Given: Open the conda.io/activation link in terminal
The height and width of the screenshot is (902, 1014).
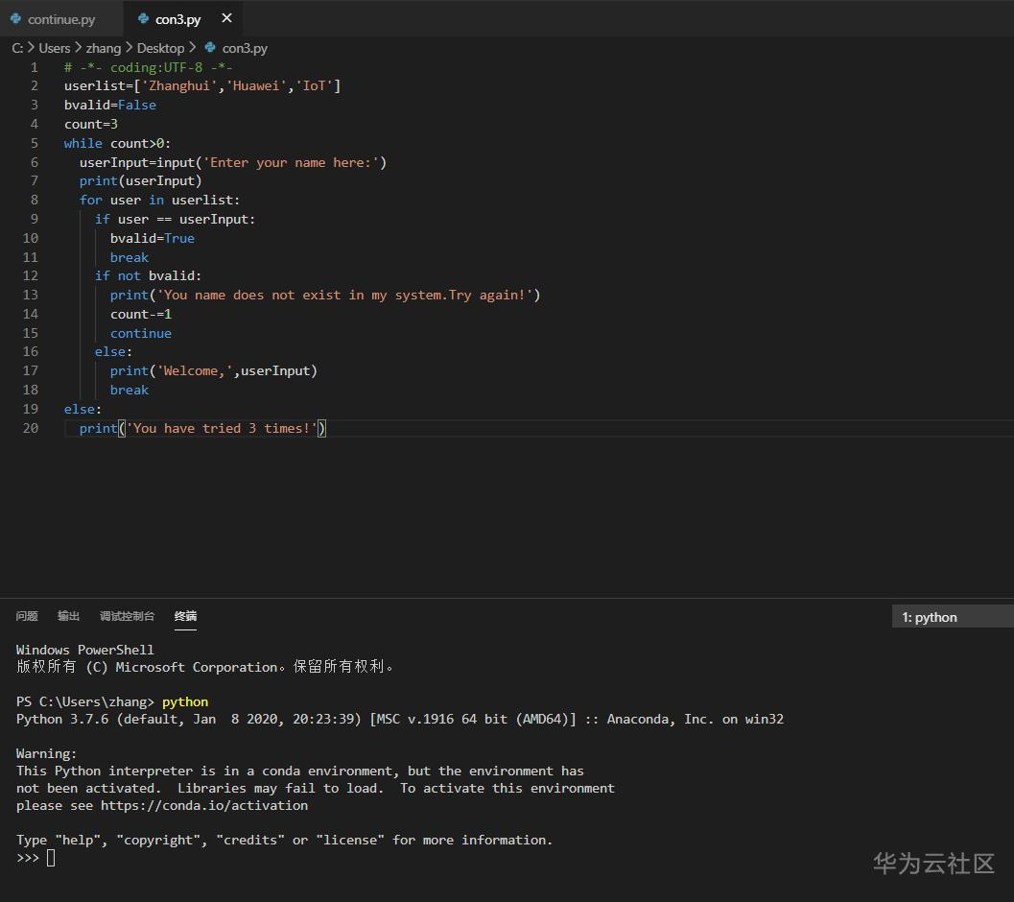Looking at the screenshot, I should coord(204,806).
